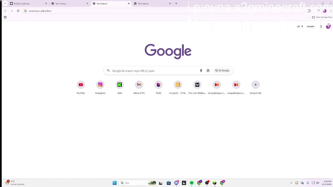This screenshot has width=333, height=187.
Task: Close the BotRix | Çekilişler tab
Action: 46,4
